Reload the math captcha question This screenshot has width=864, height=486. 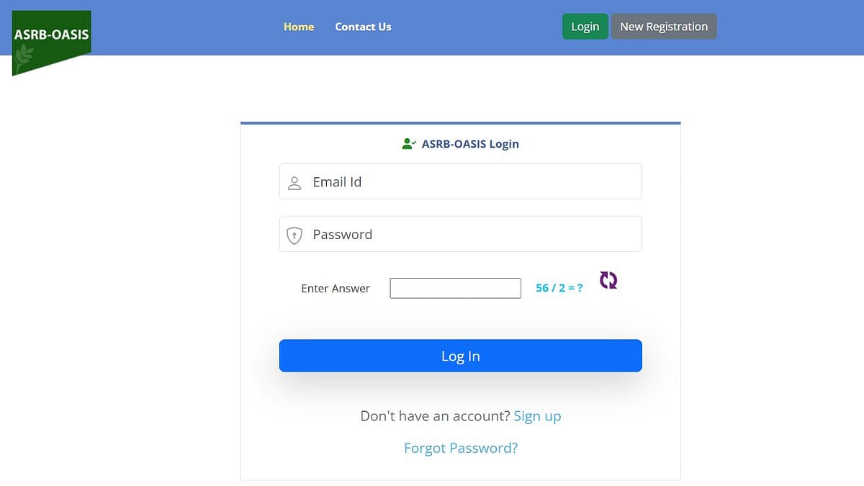[x=607, y=281]
